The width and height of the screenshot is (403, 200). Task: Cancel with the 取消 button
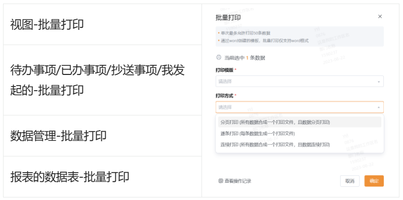pos(350,181)
